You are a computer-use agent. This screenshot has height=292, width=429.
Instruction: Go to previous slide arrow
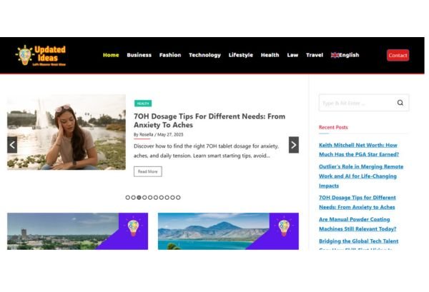[12, 145]
